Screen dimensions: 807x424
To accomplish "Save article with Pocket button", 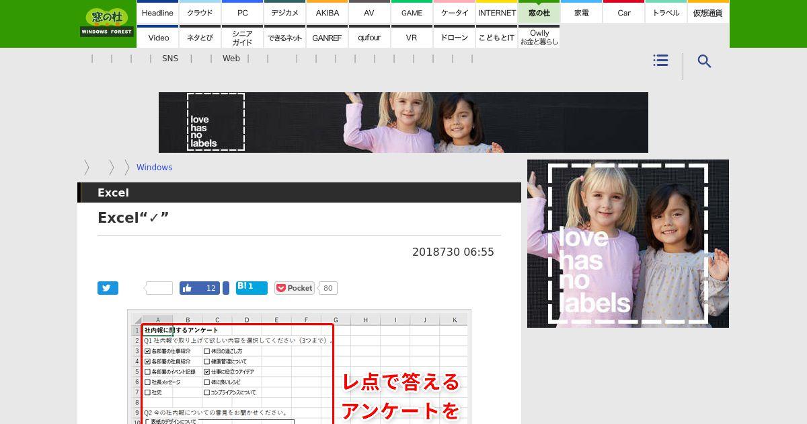I will pos(295,288).
